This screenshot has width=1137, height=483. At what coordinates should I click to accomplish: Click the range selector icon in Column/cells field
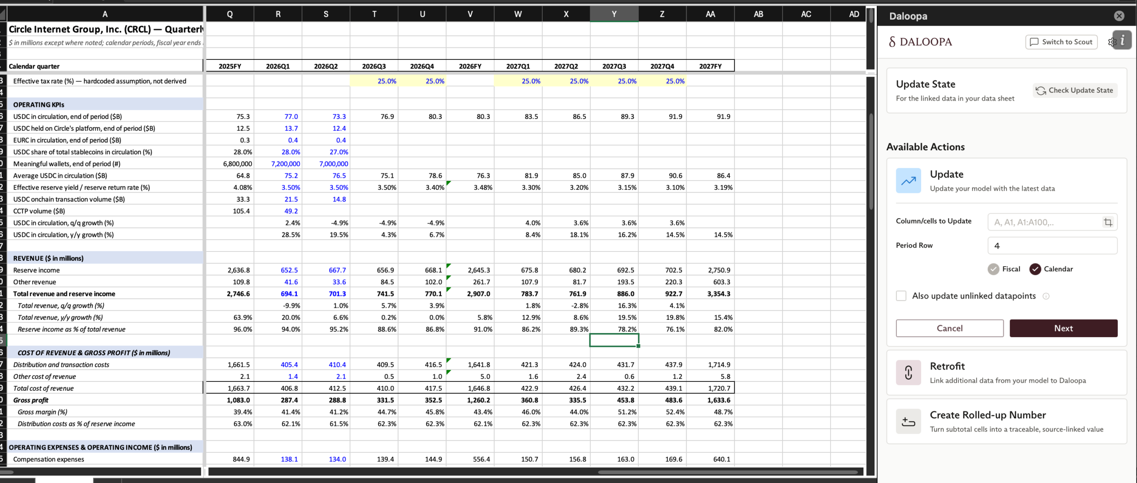(x=1108, y=222)
